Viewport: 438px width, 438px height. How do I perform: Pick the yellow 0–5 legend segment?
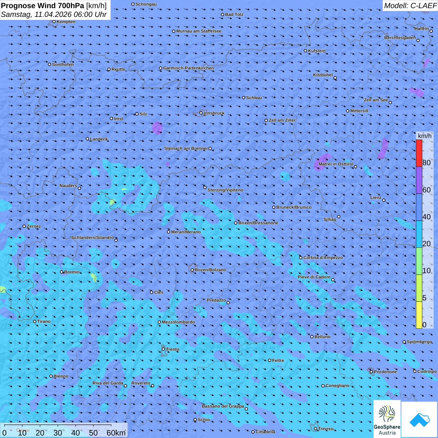point(419,315)
